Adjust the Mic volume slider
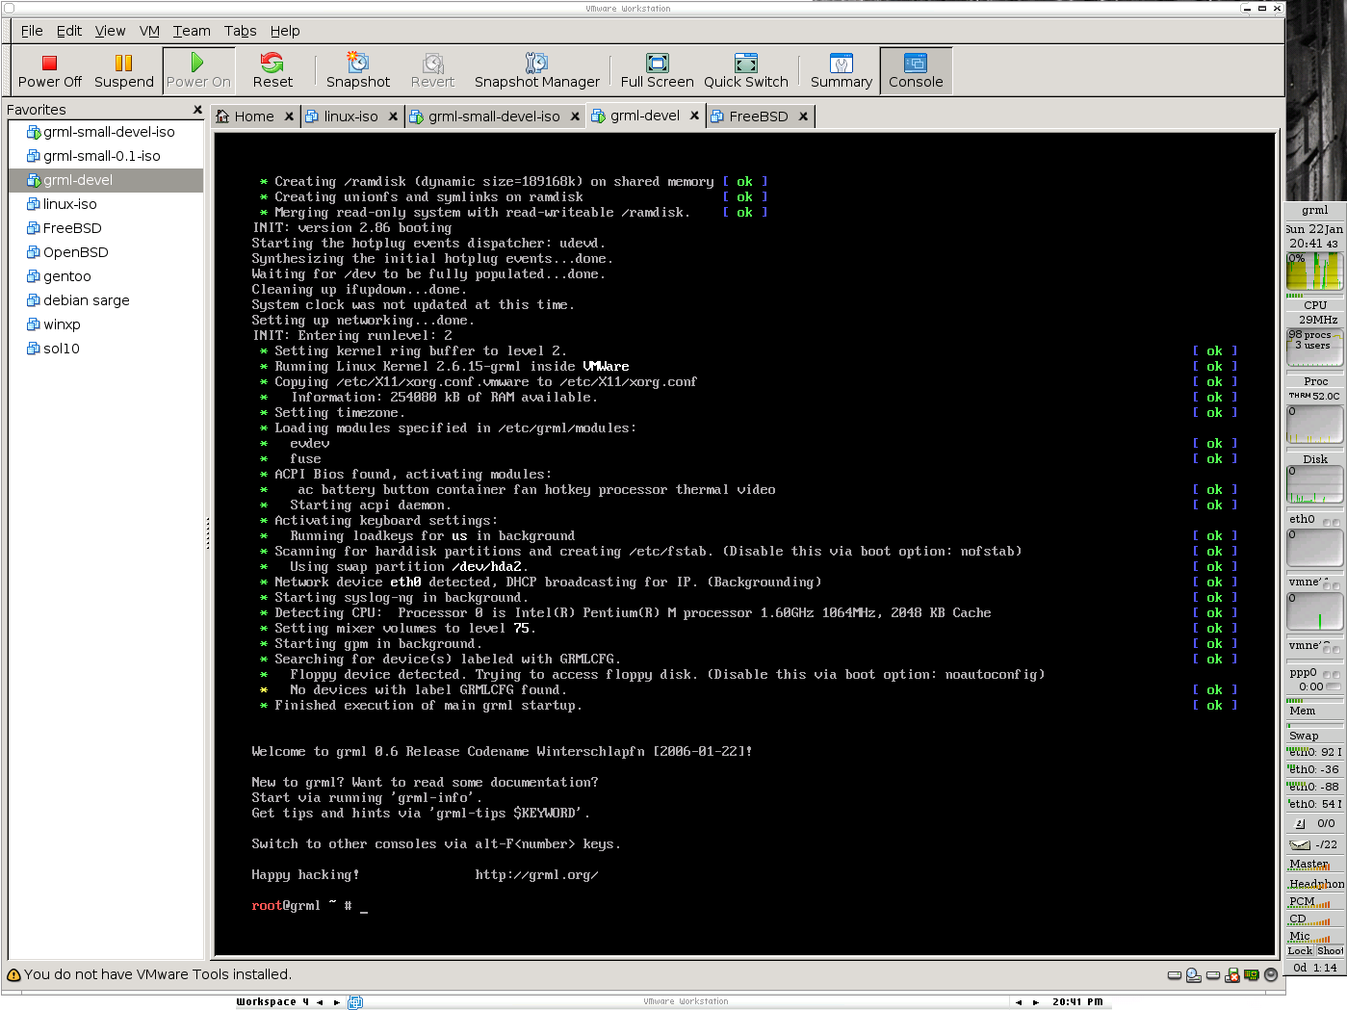 [1315, 936]
